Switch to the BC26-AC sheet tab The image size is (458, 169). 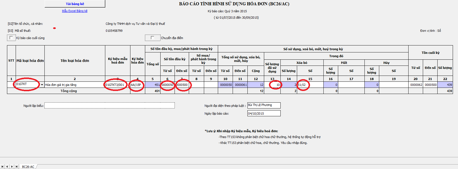tap(28, 167)
